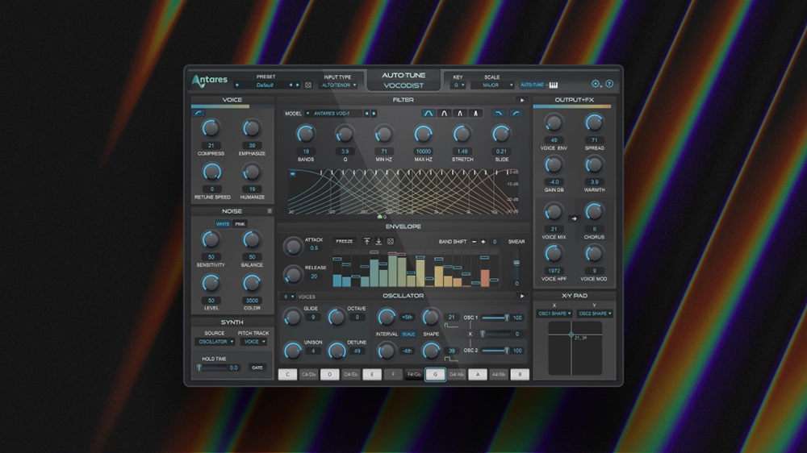Choose the widest filter band shape

[x=429, y=113]
